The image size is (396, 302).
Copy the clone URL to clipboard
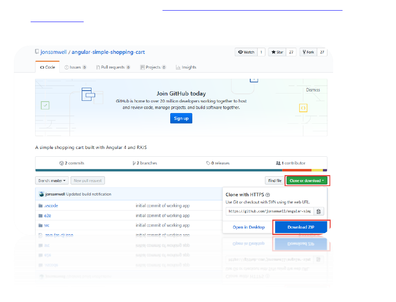[319, 211]
